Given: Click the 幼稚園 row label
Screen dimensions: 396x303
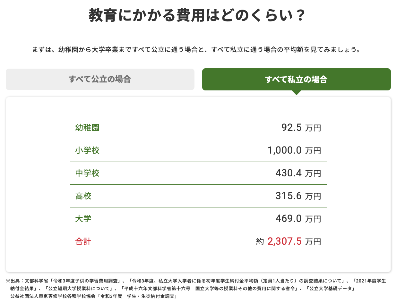Looking at the screenshot, I should (x=87, y=128).
